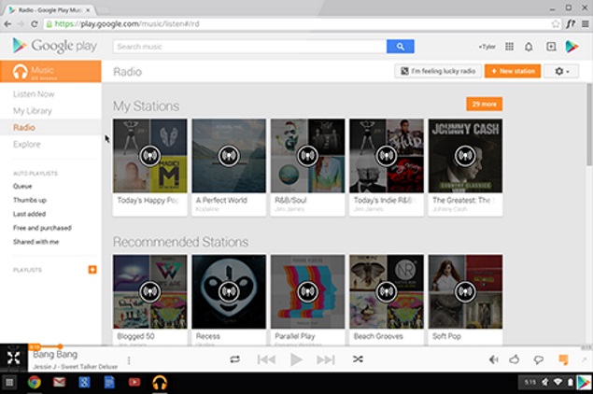Give the song a thumbs down
593x394 pixels.
pyautogui.click(x=539, y=359)
